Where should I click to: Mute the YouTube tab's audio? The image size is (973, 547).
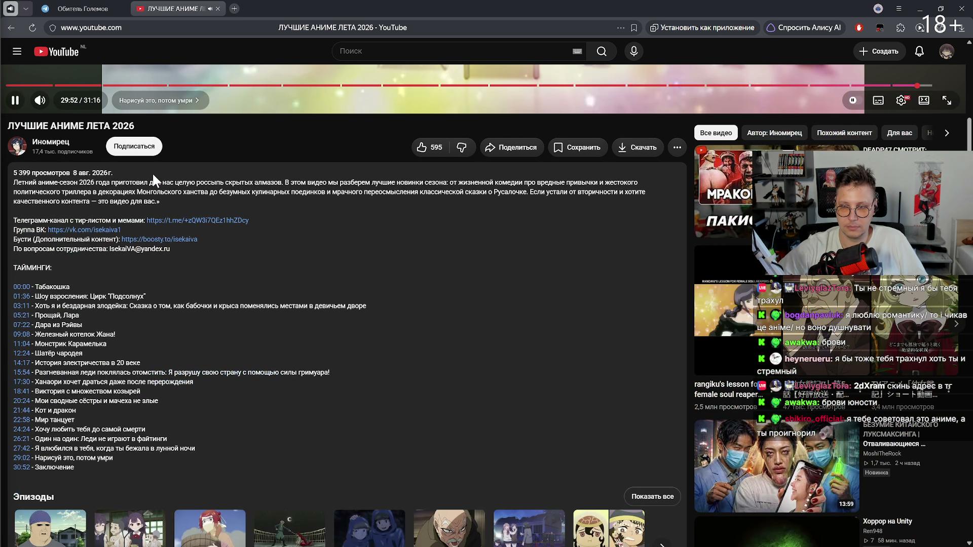click(210, 9)
